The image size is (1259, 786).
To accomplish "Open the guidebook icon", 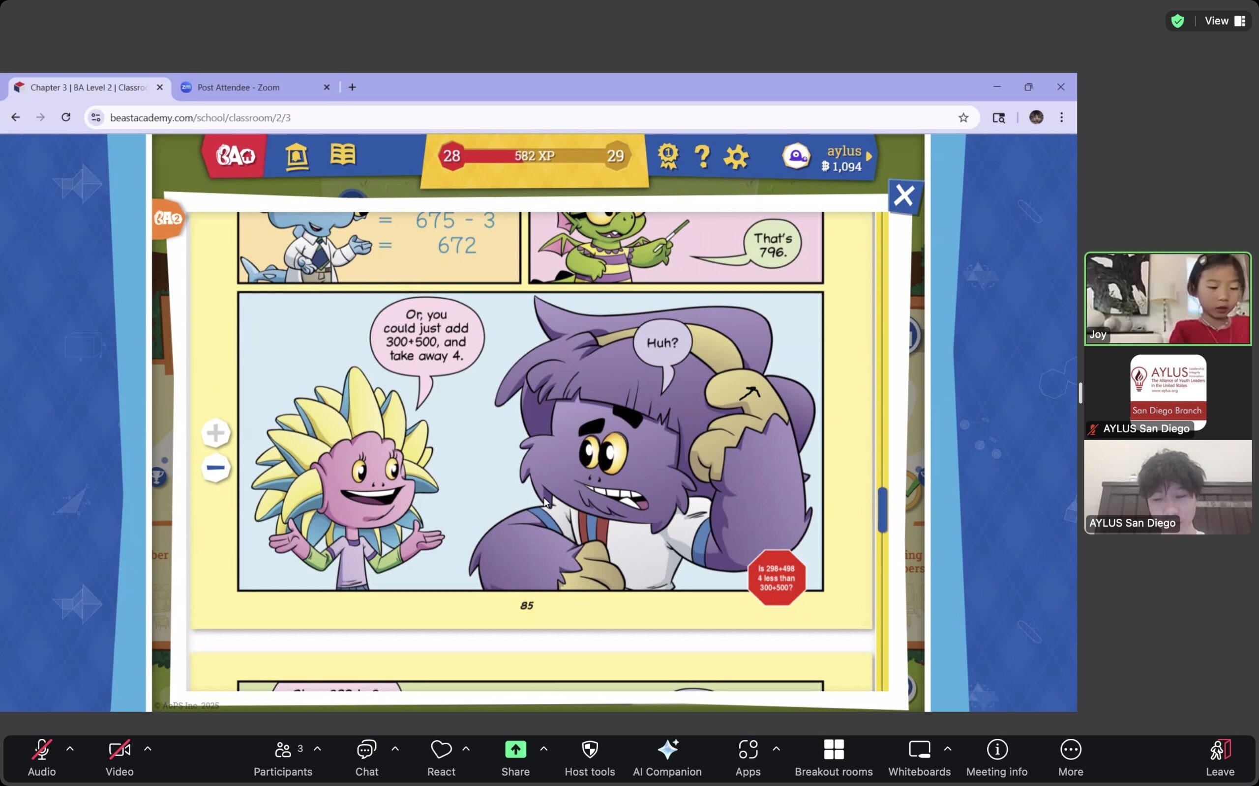I will click(343, 155).
